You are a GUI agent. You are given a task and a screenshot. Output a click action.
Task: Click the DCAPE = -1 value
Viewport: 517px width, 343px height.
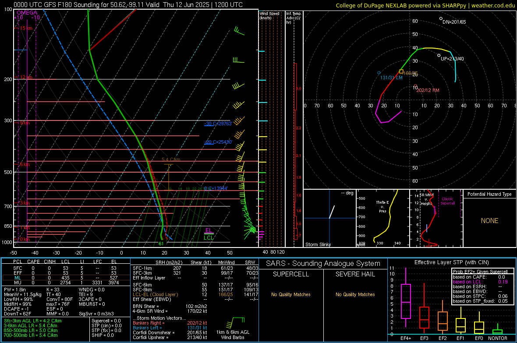tap(16, 309)
